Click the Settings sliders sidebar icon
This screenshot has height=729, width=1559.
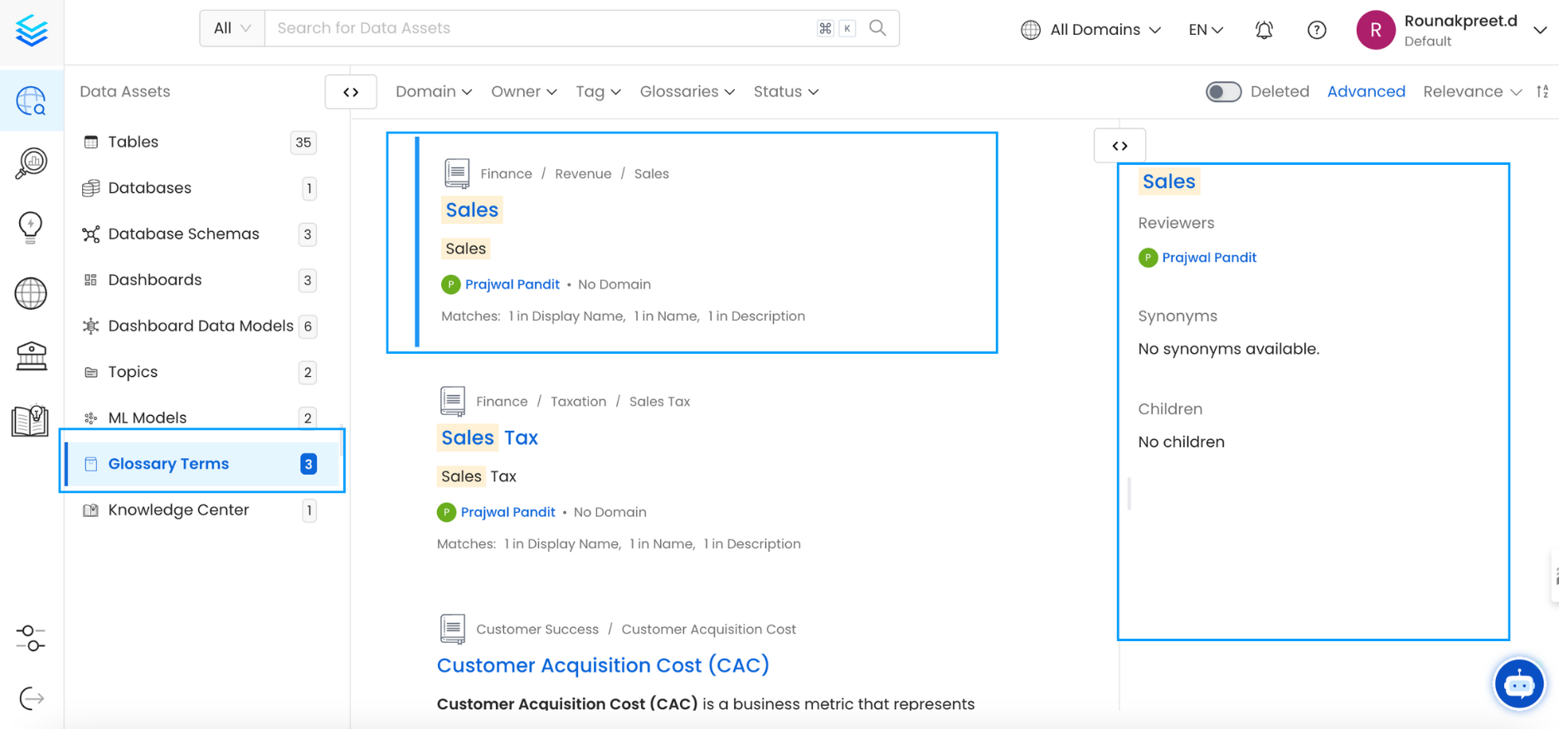point(31,638)
